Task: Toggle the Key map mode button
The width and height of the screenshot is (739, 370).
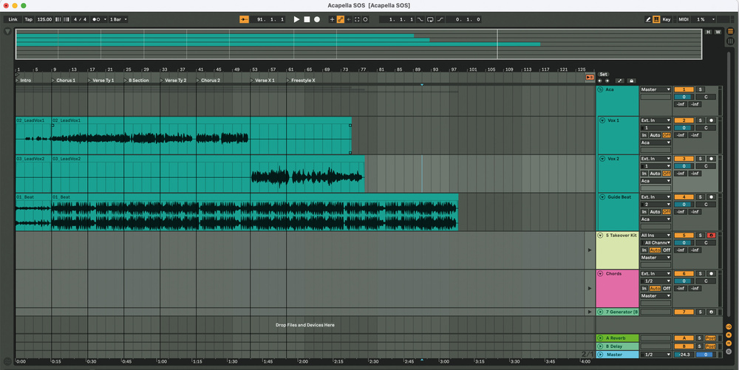Action: (667, 19)
